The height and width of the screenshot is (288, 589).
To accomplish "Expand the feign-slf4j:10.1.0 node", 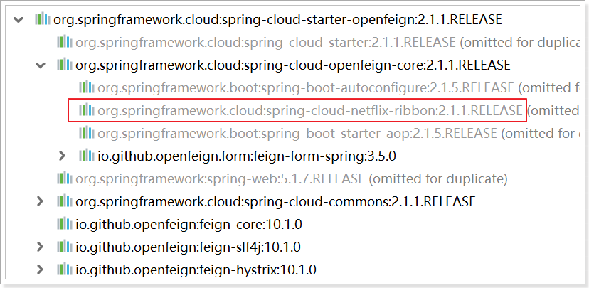I will 40,247.
